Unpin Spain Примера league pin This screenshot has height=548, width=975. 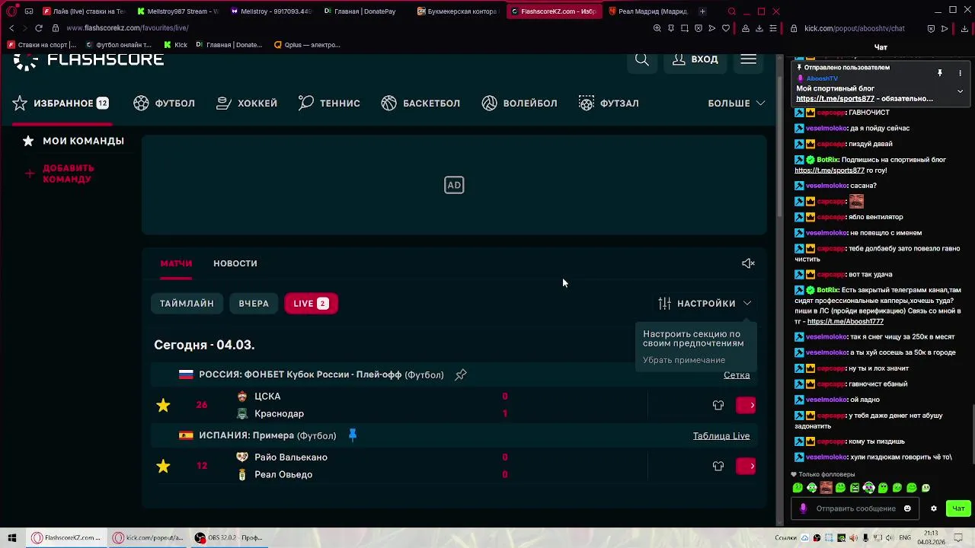pos(353,435)
